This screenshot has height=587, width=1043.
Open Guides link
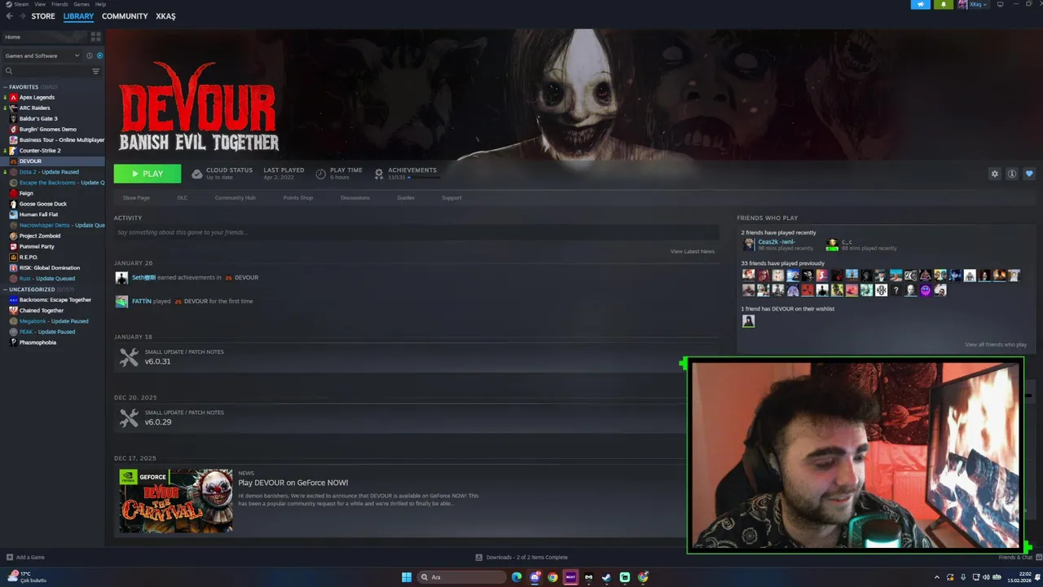tap(406, 198)
